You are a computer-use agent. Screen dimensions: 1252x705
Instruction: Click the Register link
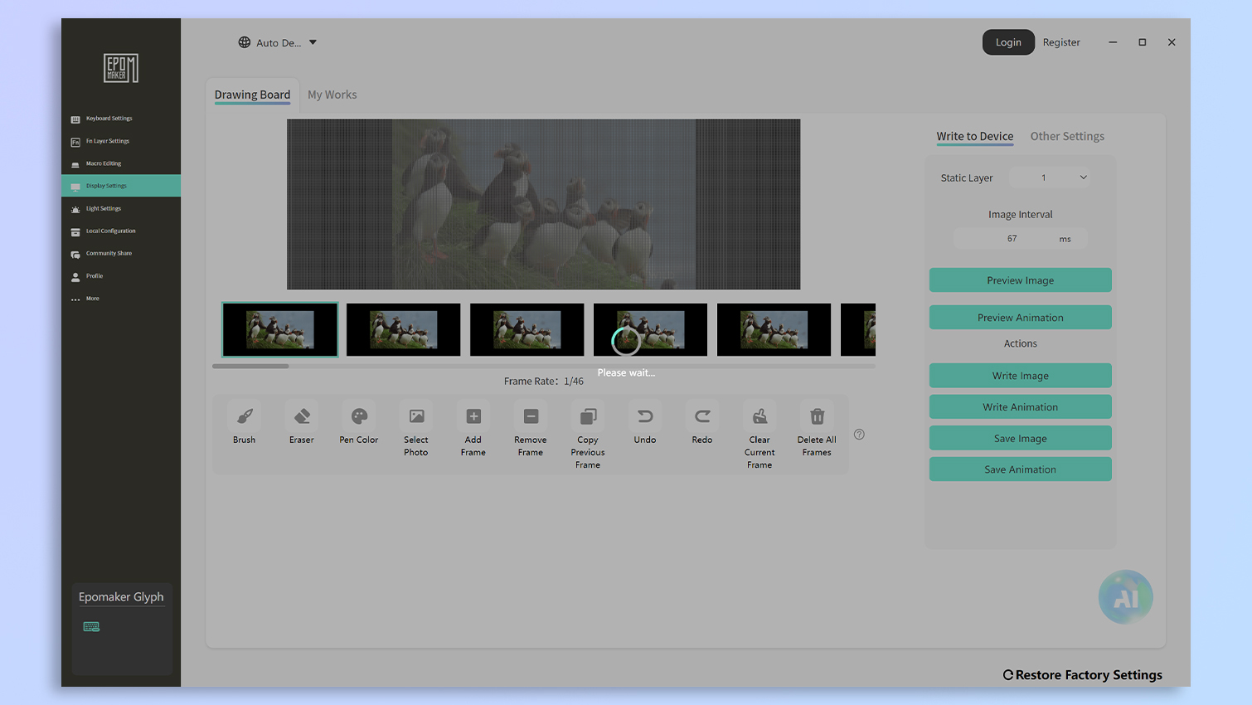1061,42
